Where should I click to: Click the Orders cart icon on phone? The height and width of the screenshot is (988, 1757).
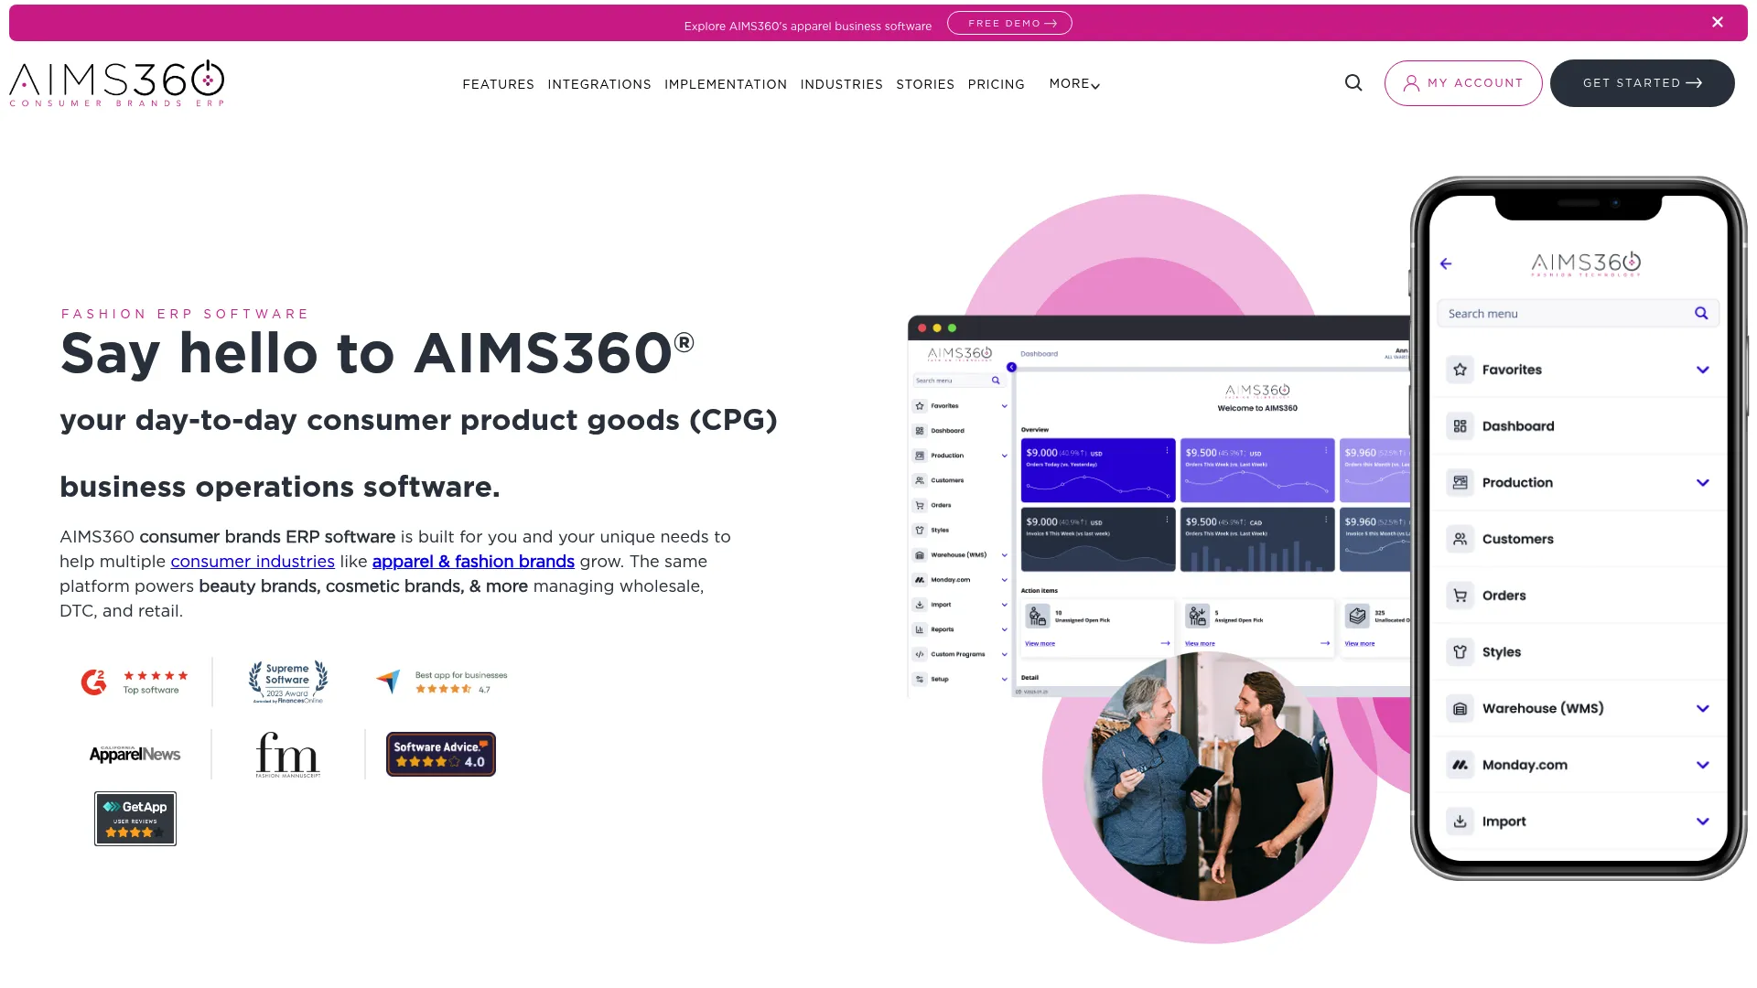[x=1461, y=596]
